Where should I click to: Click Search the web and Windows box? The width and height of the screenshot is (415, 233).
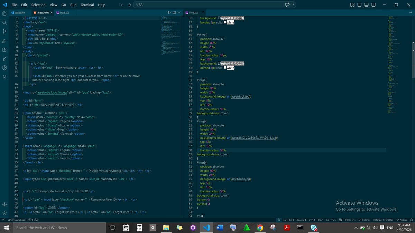59,228
